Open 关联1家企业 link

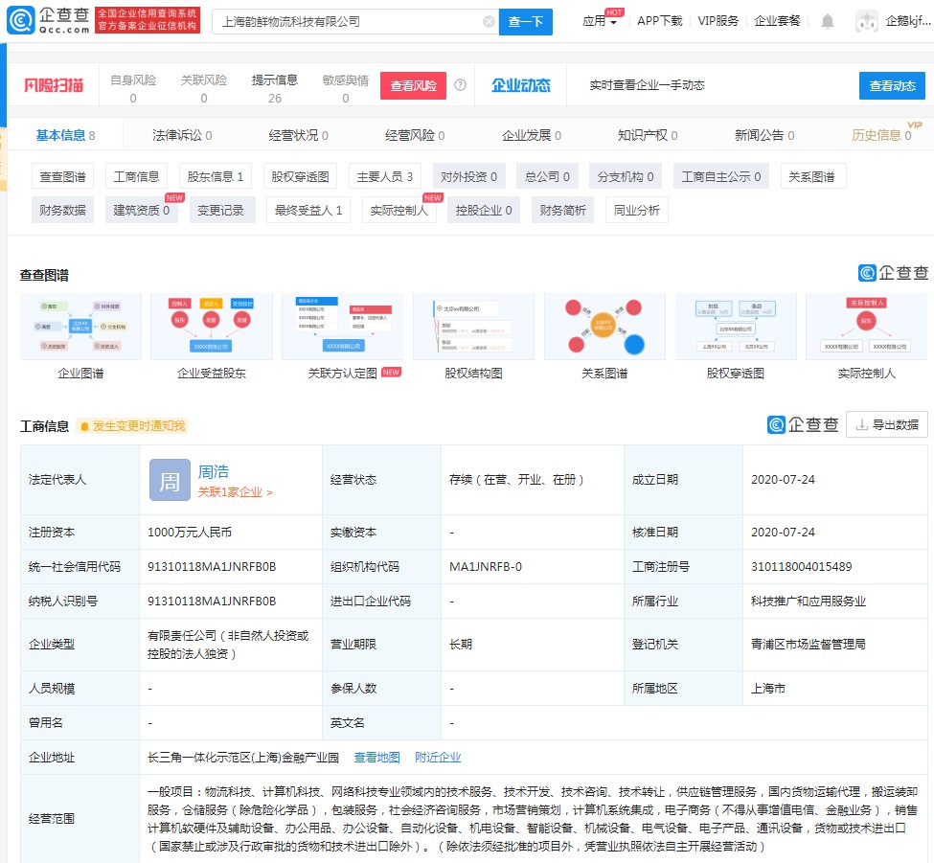235,492
